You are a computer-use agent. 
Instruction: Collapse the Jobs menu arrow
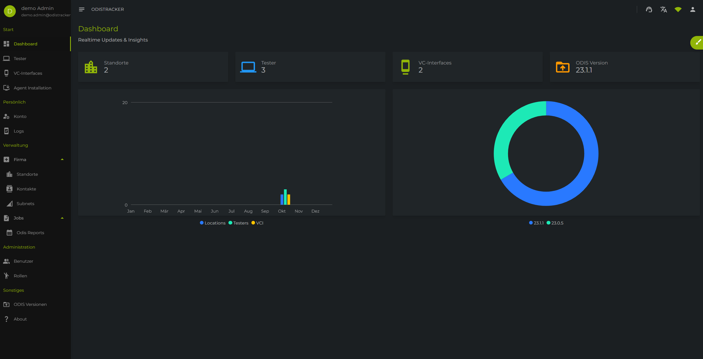point(62,218)
